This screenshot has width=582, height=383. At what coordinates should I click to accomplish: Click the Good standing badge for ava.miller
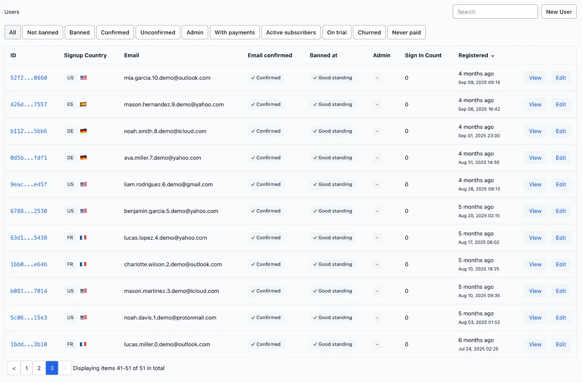[x=332, y=157]
